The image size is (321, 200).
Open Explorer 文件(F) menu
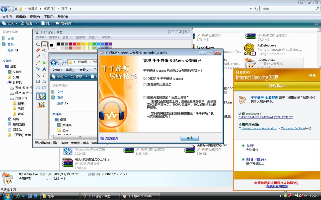tap(7, 17)
